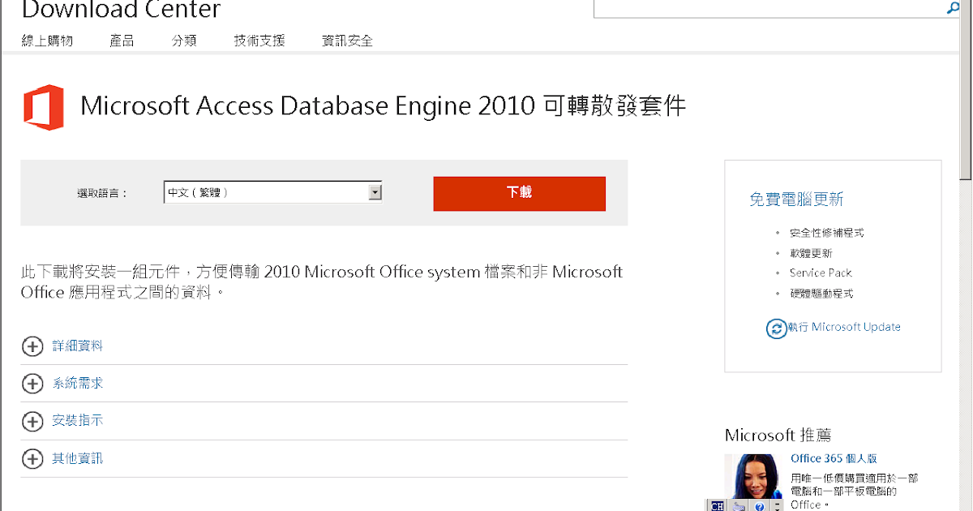Open the 資訊安全 menu

pyautogui.click(x=347, y=41)
